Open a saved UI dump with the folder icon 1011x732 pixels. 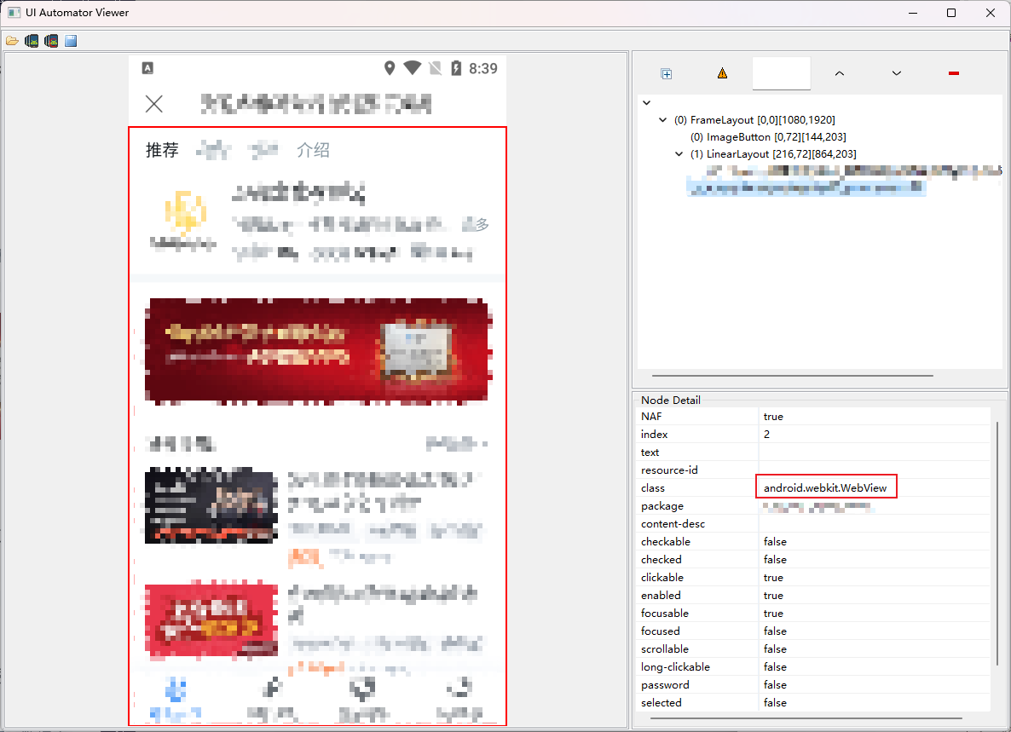(x=12, y=41)
